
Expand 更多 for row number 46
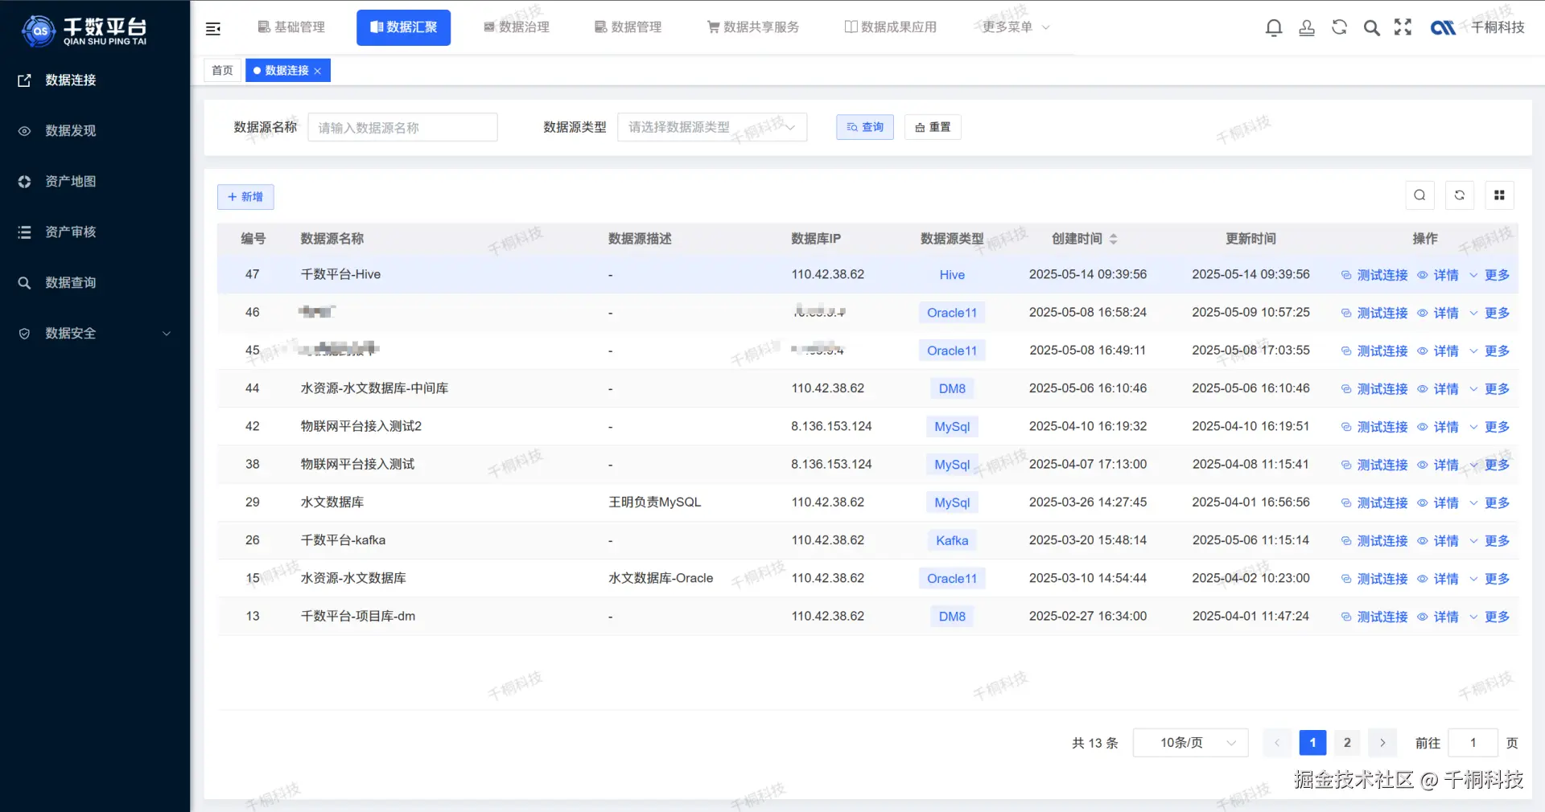point(1489,313)
